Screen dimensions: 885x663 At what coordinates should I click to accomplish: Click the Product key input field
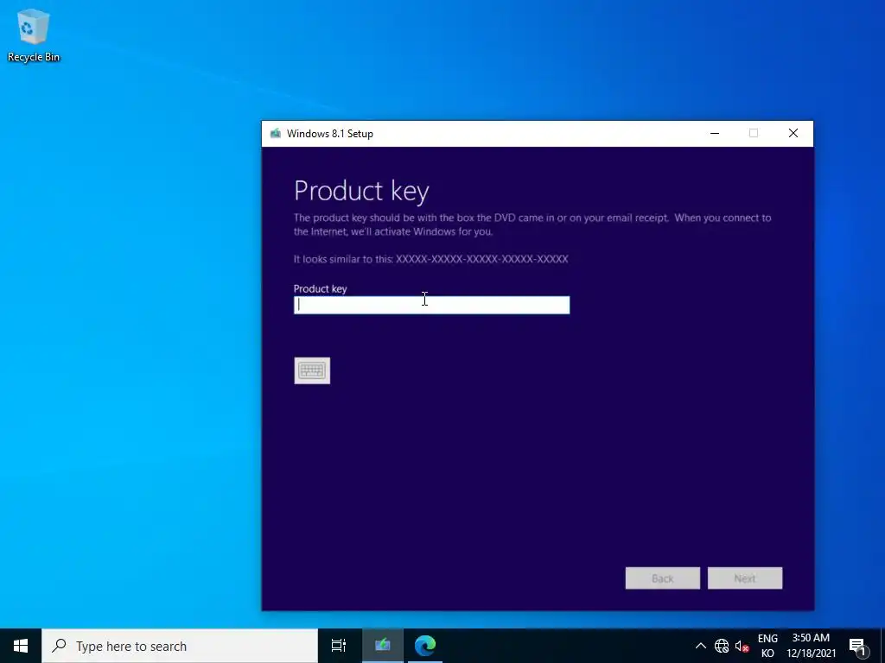[x=432, y=305]
